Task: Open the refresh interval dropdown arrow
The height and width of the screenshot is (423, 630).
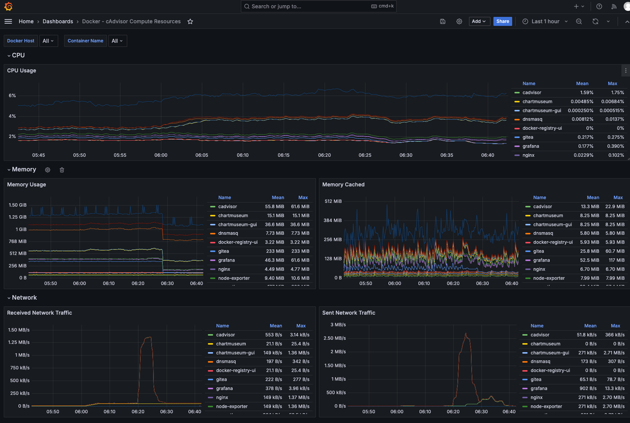Action: pos(608,21)
